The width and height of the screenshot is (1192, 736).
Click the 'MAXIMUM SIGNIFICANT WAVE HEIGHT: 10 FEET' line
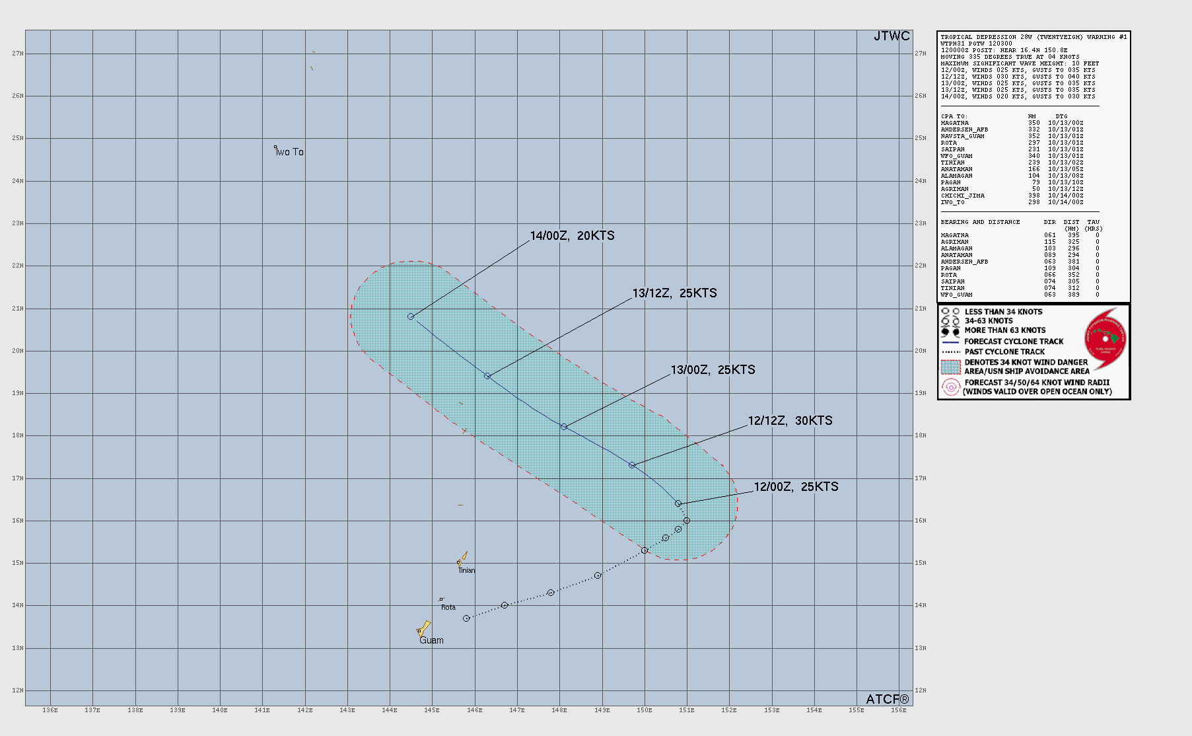(1020, 63)
